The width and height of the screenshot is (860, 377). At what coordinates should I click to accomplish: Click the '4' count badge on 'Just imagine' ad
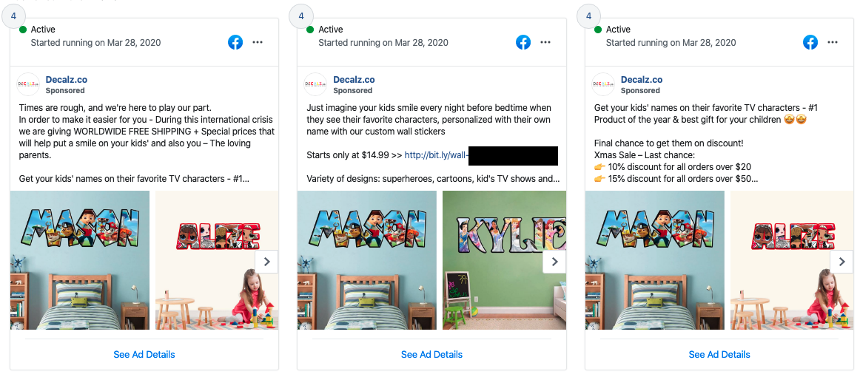click(x=301, y=16)
